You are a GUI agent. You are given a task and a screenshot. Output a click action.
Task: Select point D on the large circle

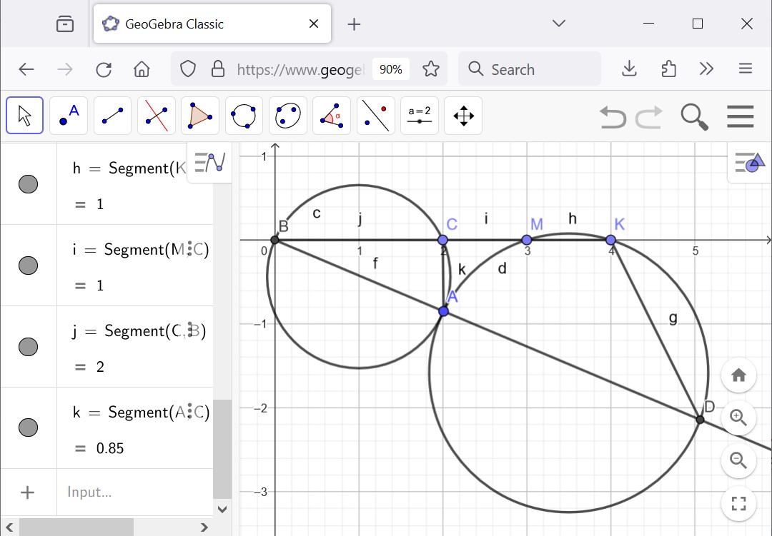(x=700, y=420)
